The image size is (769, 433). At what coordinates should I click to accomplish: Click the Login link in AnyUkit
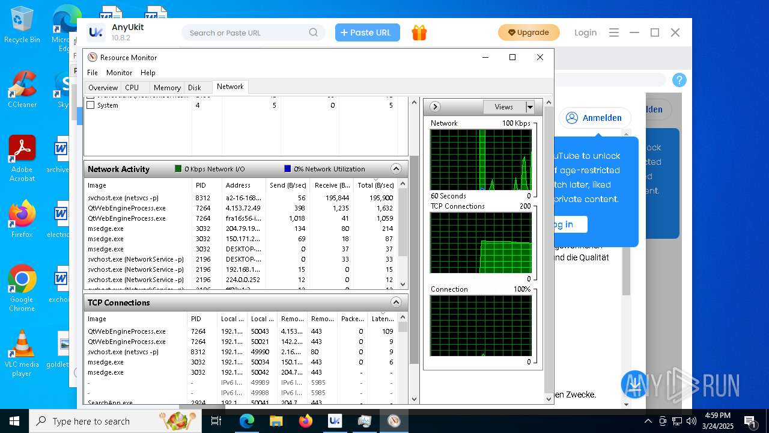585,32
